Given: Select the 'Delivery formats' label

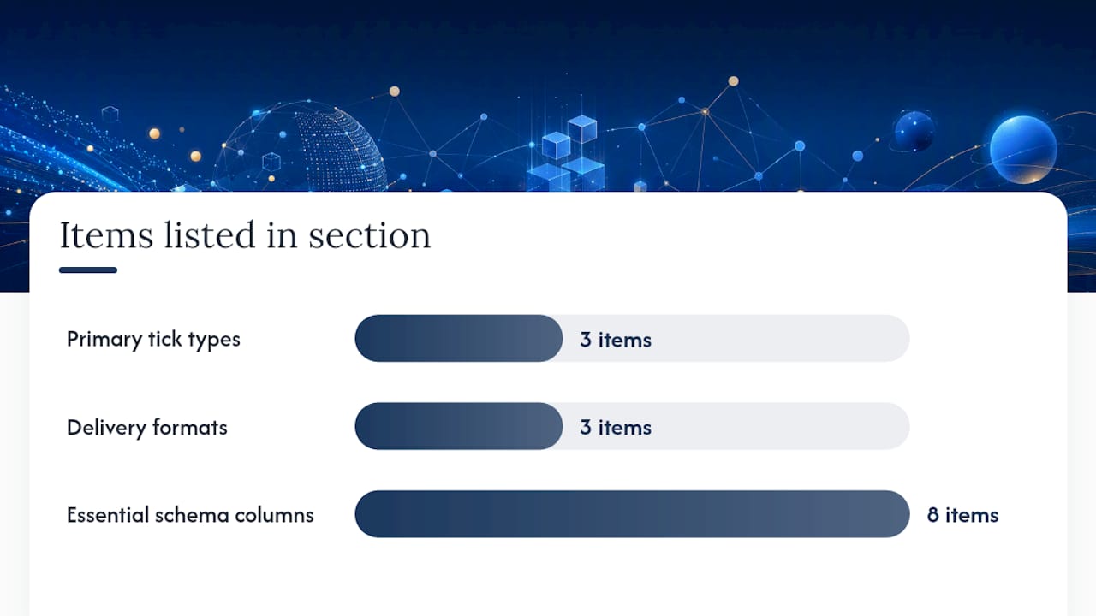Looking at the screenshot, I should coord(147,427).
